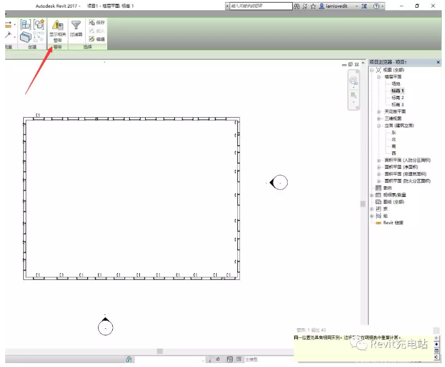The width and height of the screenshot is (445, 367).
Task: Expand the 明细表/数量 (Schedules) node
Action: coord(371,194)
